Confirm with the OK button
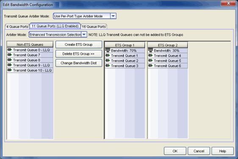Screen dimensions: 238x159 [175, 151]
